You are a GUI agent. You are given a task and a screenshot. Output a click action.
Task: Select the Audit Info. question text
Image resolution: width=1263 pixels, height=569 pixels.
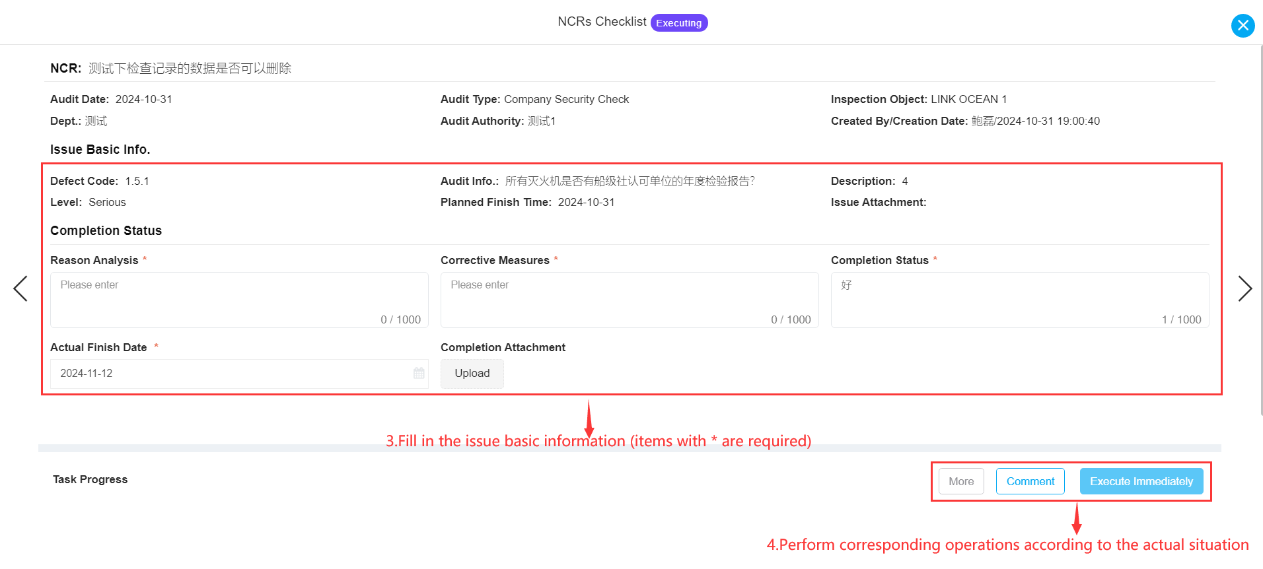click(x=630, y=181)
